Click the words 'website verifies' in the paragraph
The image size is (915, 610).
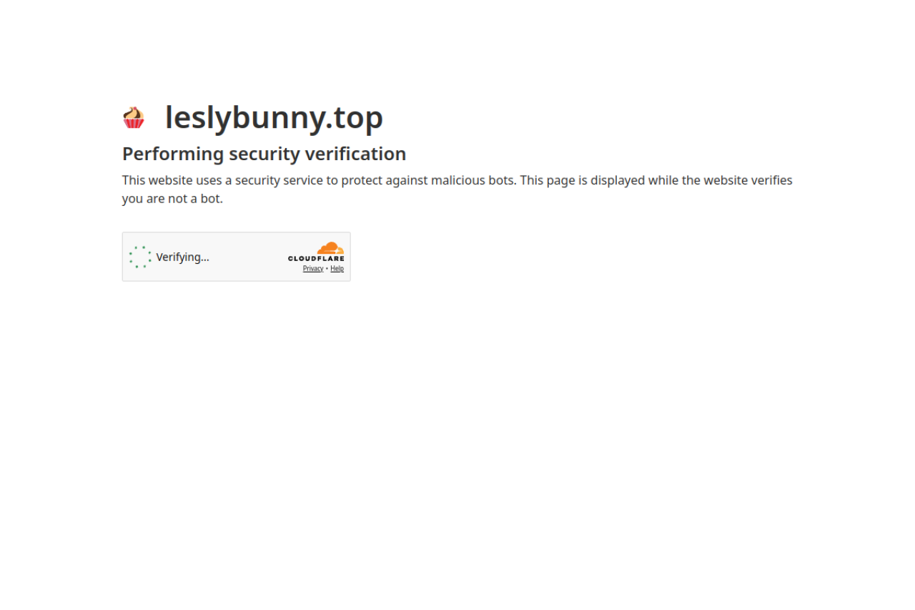(748, 180)
